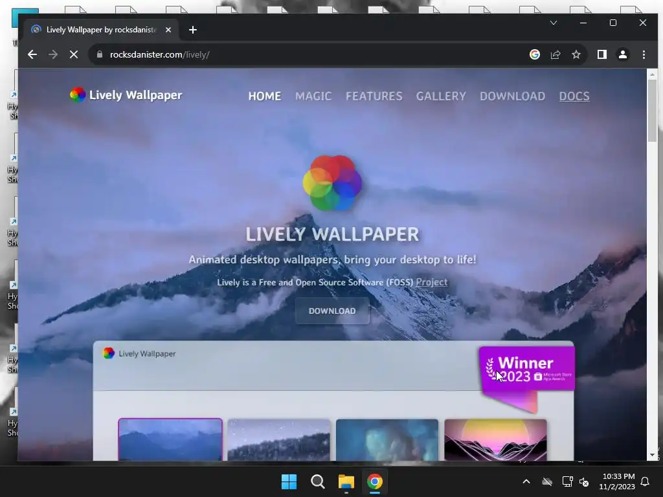Screen dimensions: 663x497
Task: Open the Windows Start menu
Action: [289, 481]
